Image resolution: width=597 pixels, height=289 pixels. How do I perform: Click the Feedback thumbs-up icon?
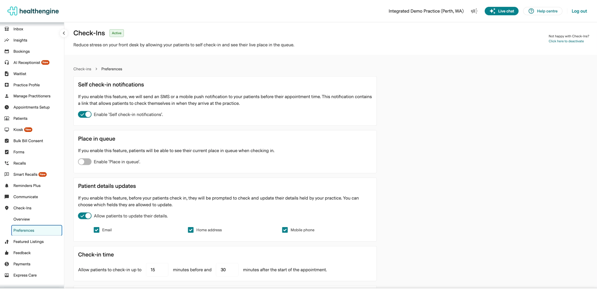point(7,253)
